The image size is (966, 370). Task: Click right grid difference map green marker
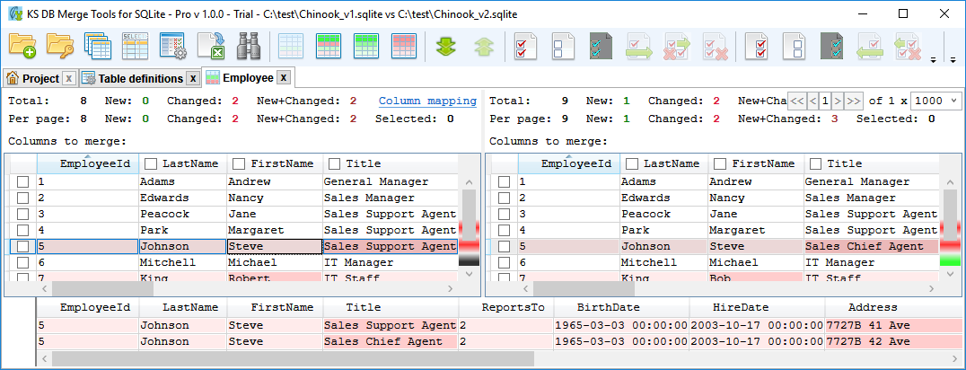click(951, 262)
